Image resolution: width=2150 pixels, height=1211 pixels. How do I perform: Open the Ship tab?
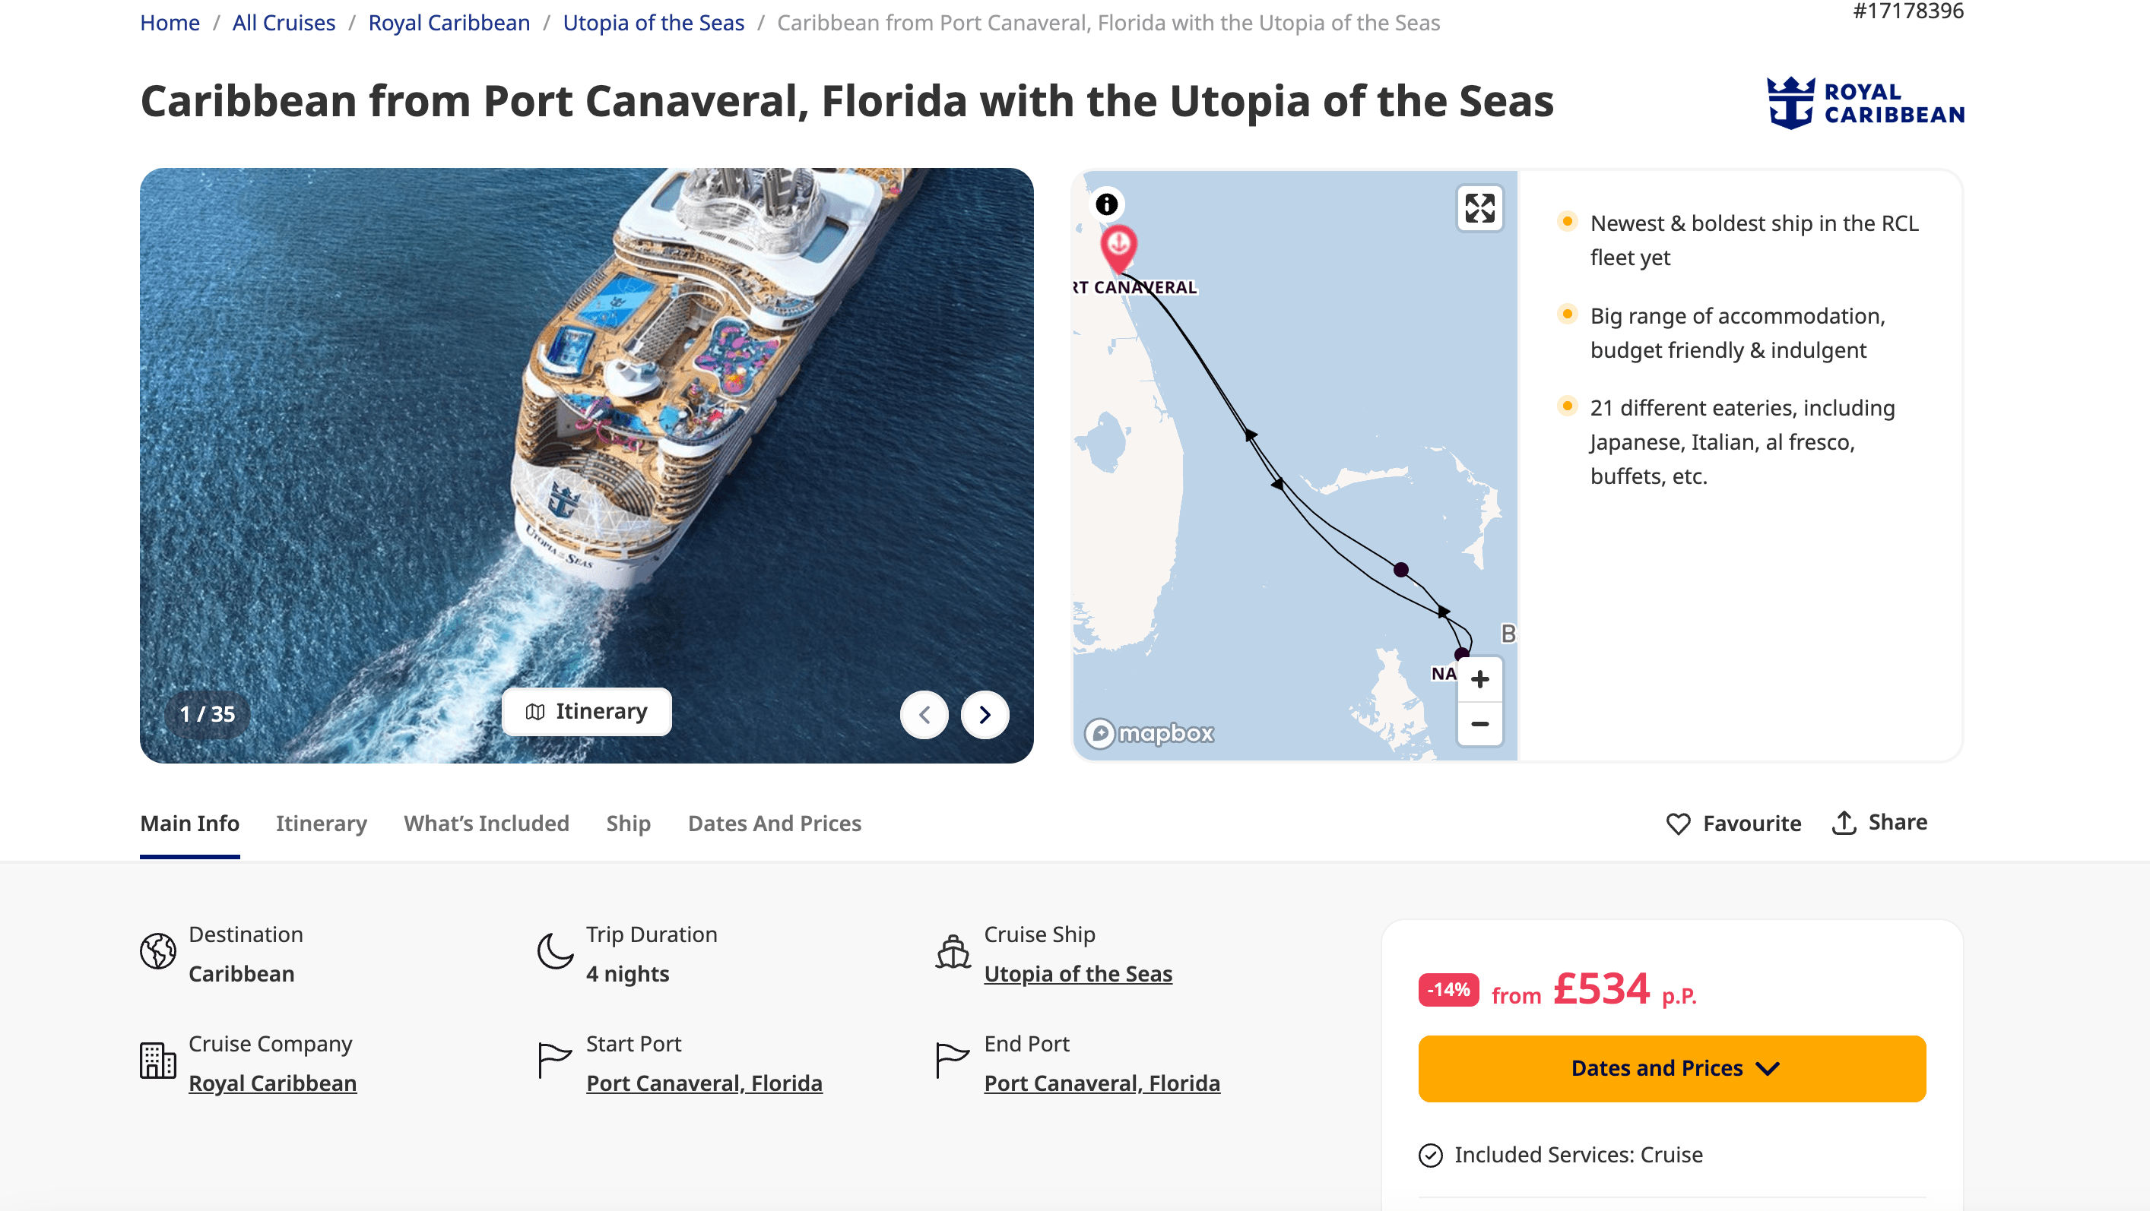(628, 824)
